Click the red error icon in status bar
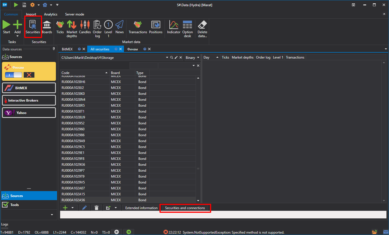Screen dimensions: 389x235 pos(166,232)
